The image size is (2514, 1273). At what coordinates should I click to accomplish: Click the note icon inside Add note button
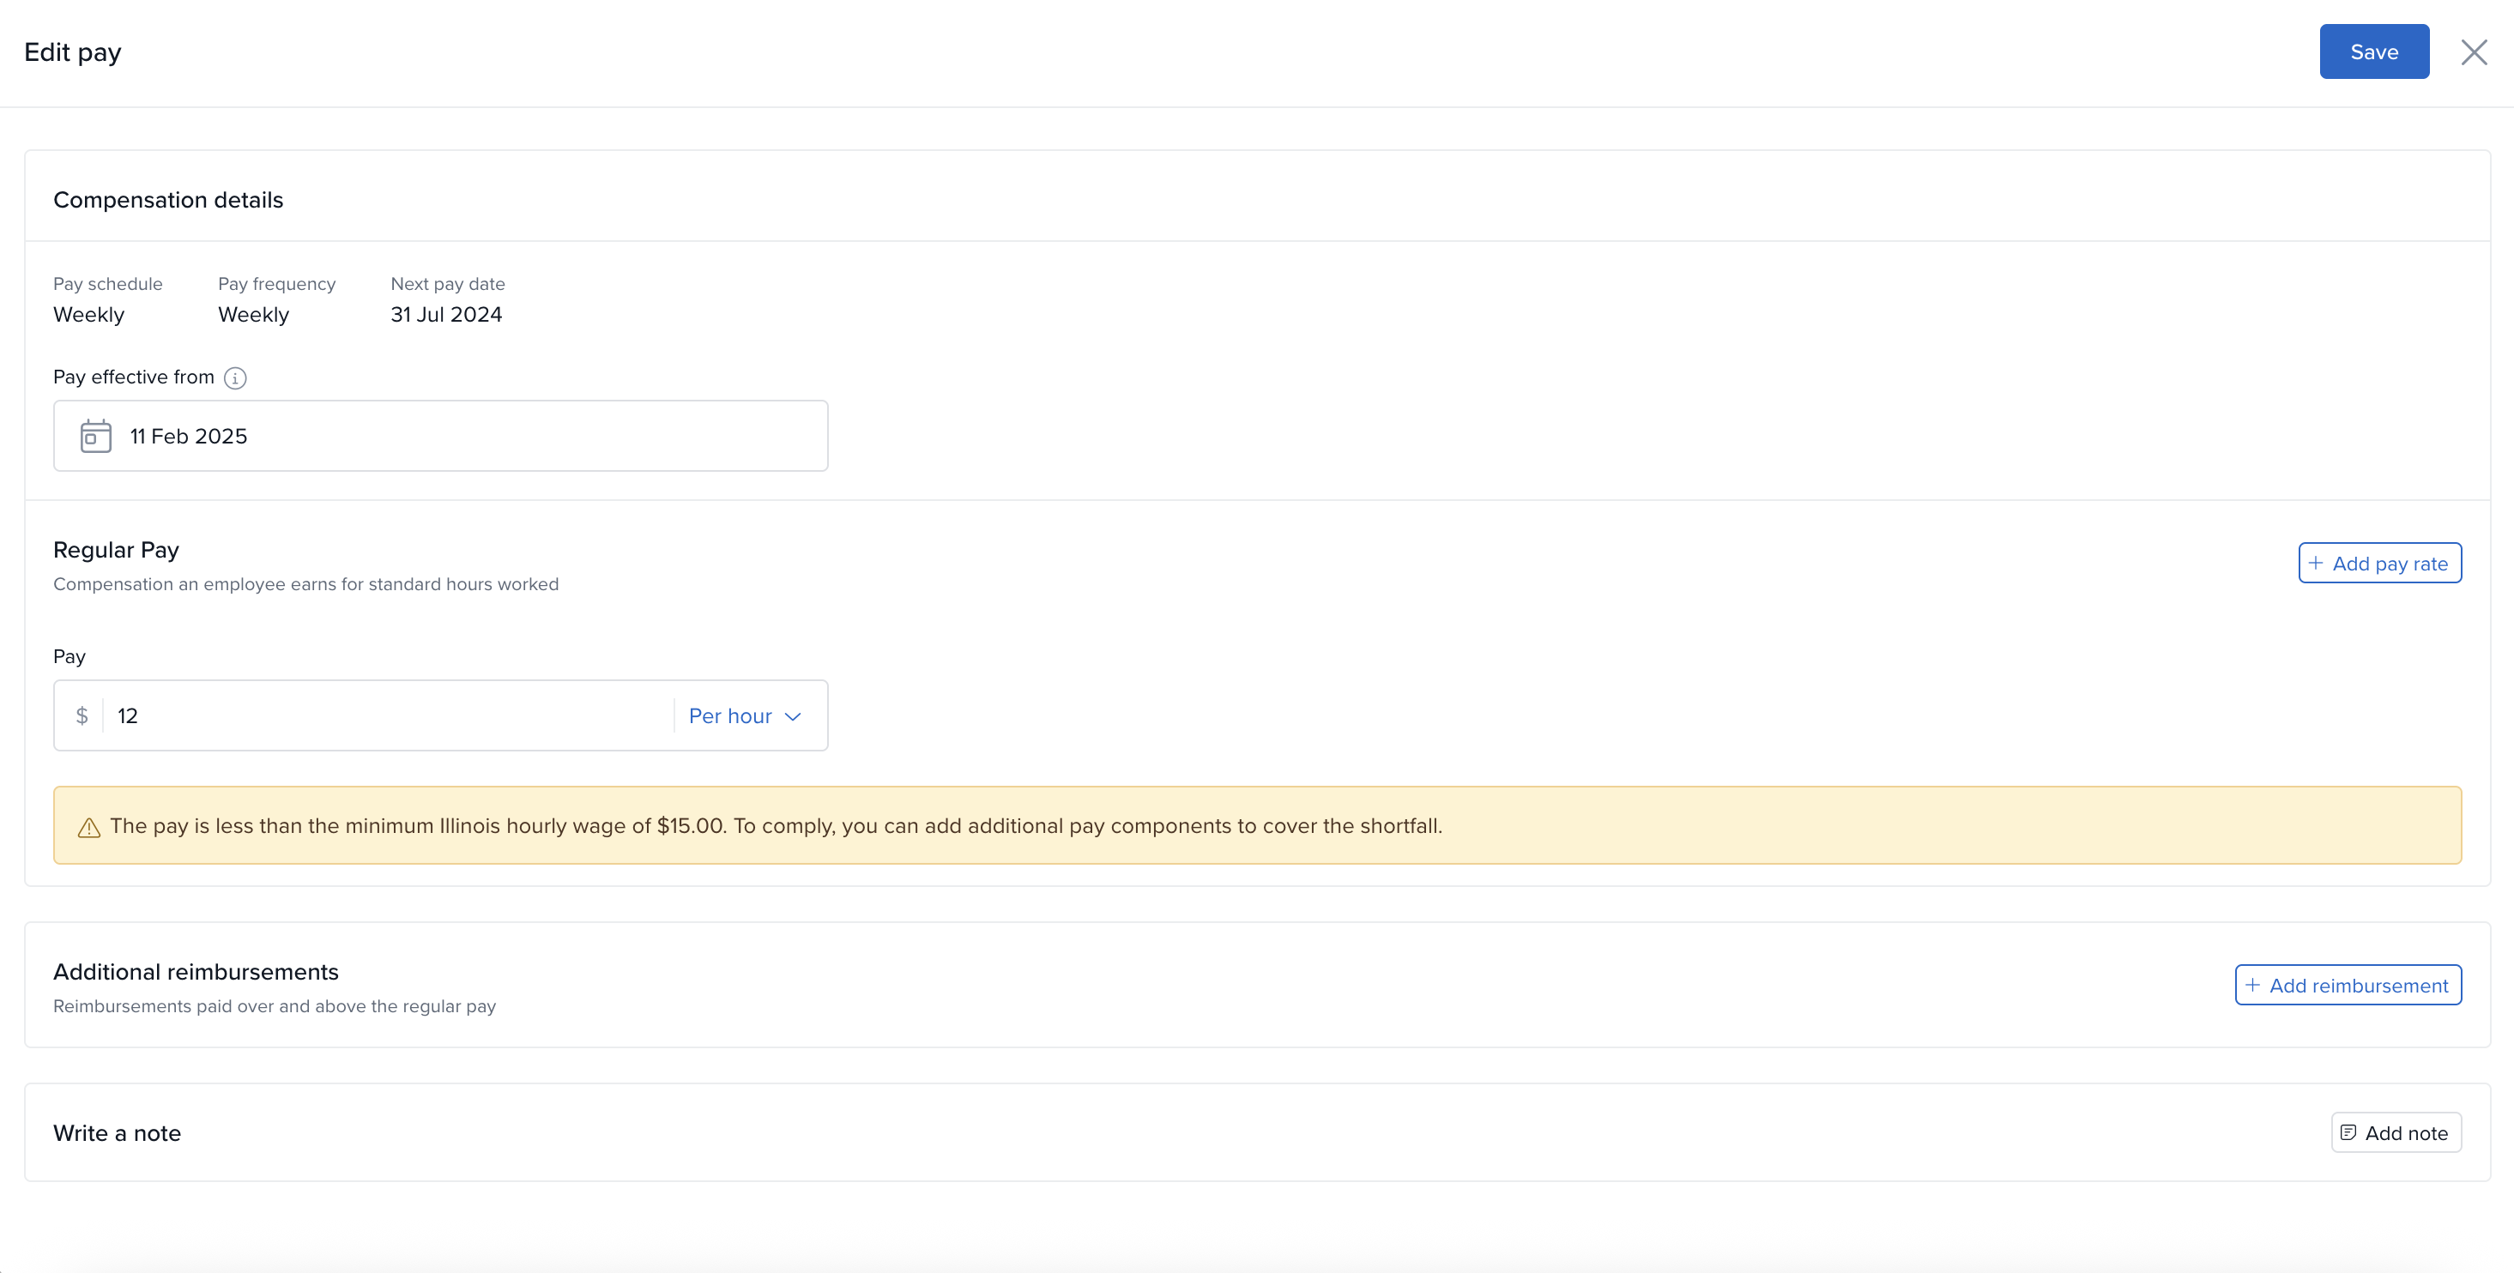(x=2348, y=1132)
